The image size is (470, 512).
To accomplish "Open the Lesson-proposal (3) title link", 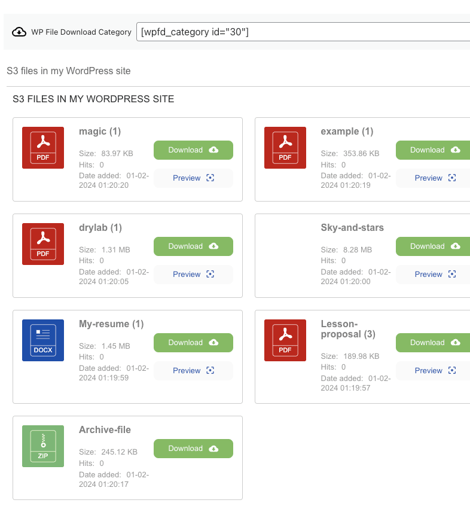I will 348,329.
